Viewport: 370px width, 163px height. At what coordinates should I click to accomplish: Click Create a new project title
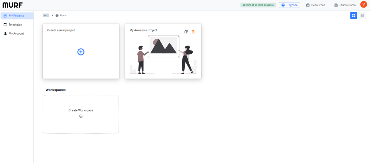61,30
